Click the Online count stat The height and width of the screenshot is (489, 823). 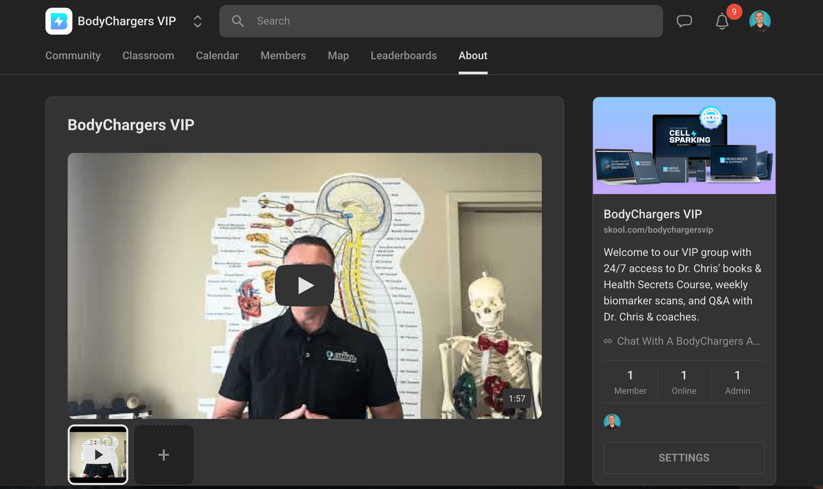click(x=684, y=382)
